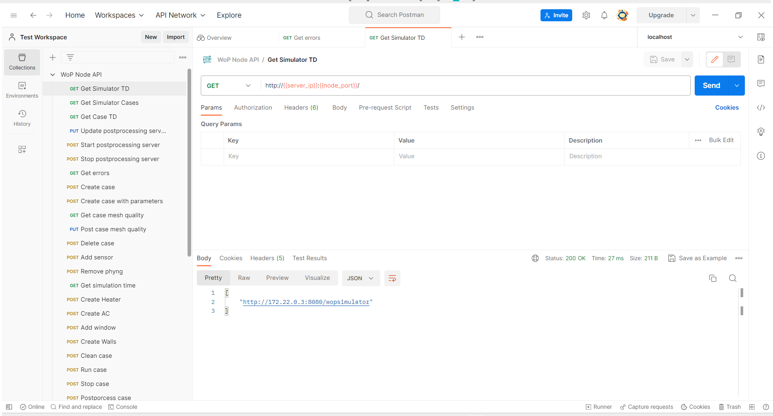Click the Send button

click(712, 86)
